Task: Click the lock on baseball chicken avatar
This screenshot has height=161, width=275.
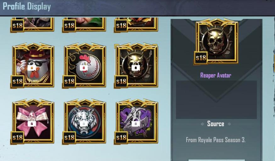Action: (x=84, y=67)
